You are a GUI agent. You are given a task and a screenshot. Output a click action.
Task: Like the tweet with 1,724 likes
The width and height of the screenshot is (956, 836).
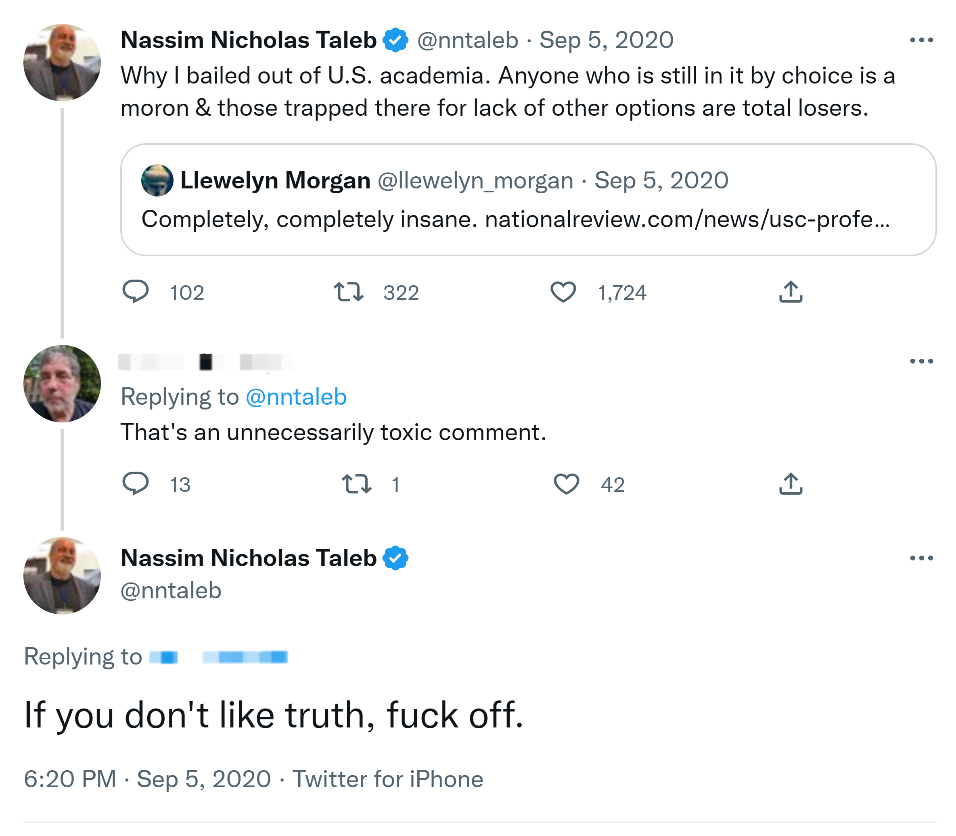[x=563, y=292]
